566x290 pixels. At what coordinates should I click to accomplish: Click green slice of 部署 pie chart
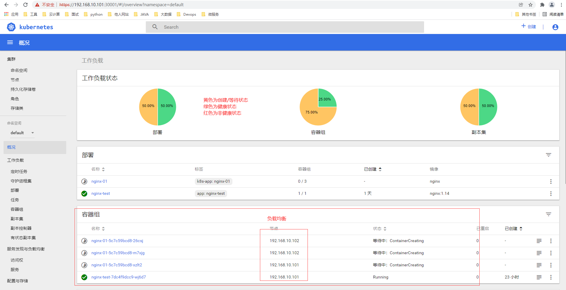(167, 107)
